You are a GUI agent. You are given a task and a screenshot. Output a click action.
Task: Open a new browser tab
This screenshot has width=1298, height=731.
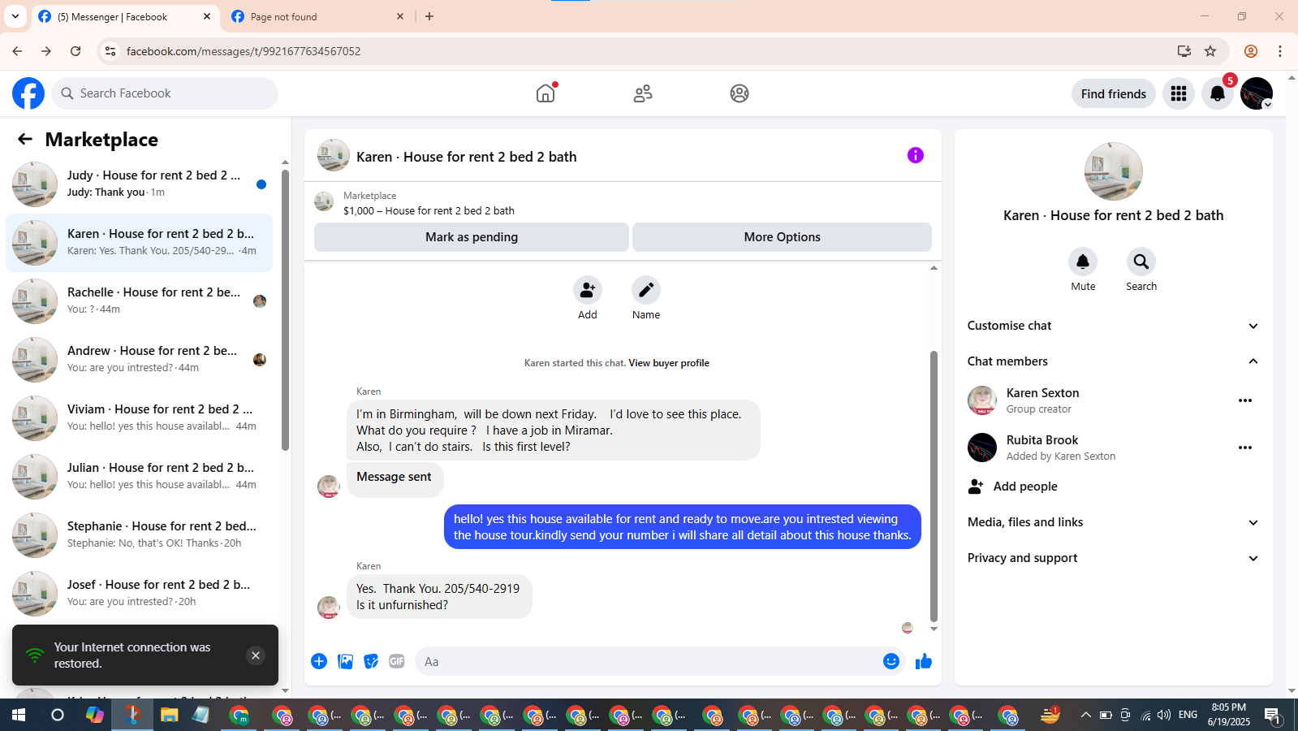[429, 16]
